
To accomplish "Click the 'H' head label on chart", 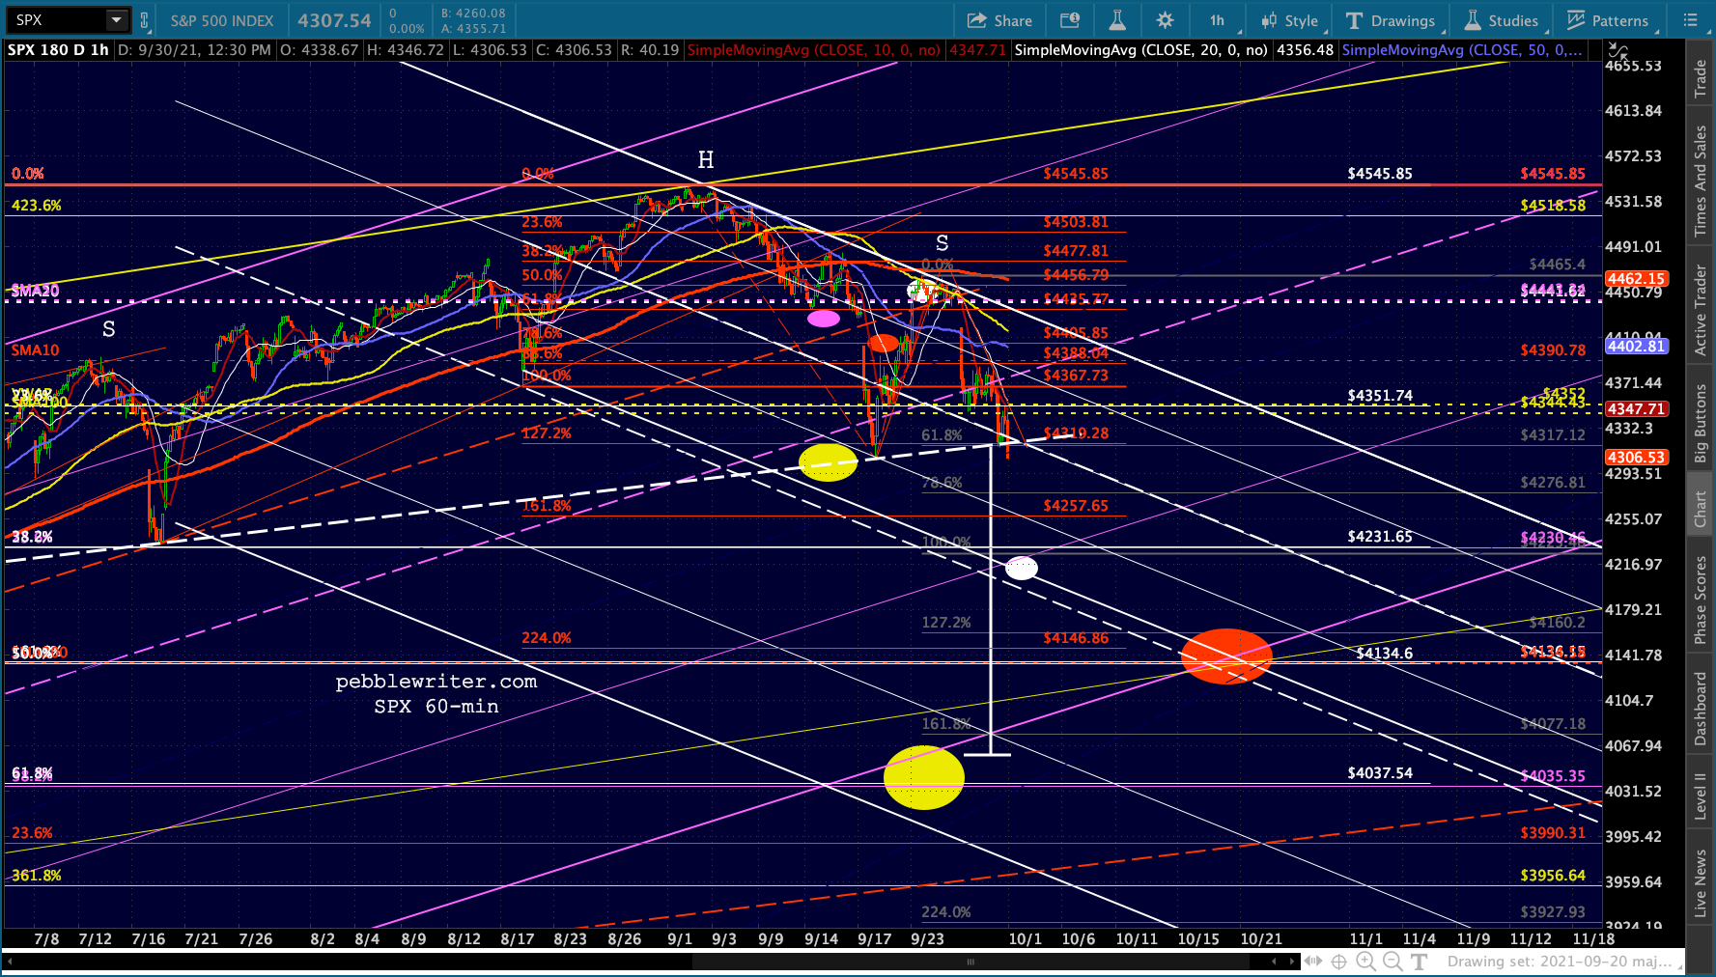I will 706,160.
